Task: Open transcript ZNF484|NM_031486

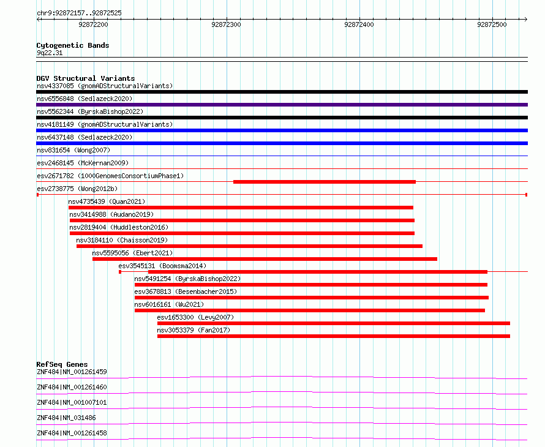Action: click(66, 418)
